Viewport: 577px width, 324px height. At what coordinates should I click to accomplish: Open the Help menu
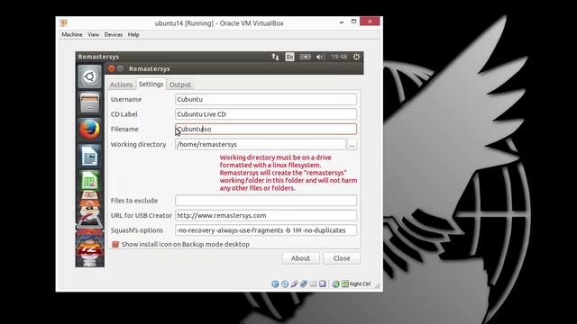coord(133,34)
